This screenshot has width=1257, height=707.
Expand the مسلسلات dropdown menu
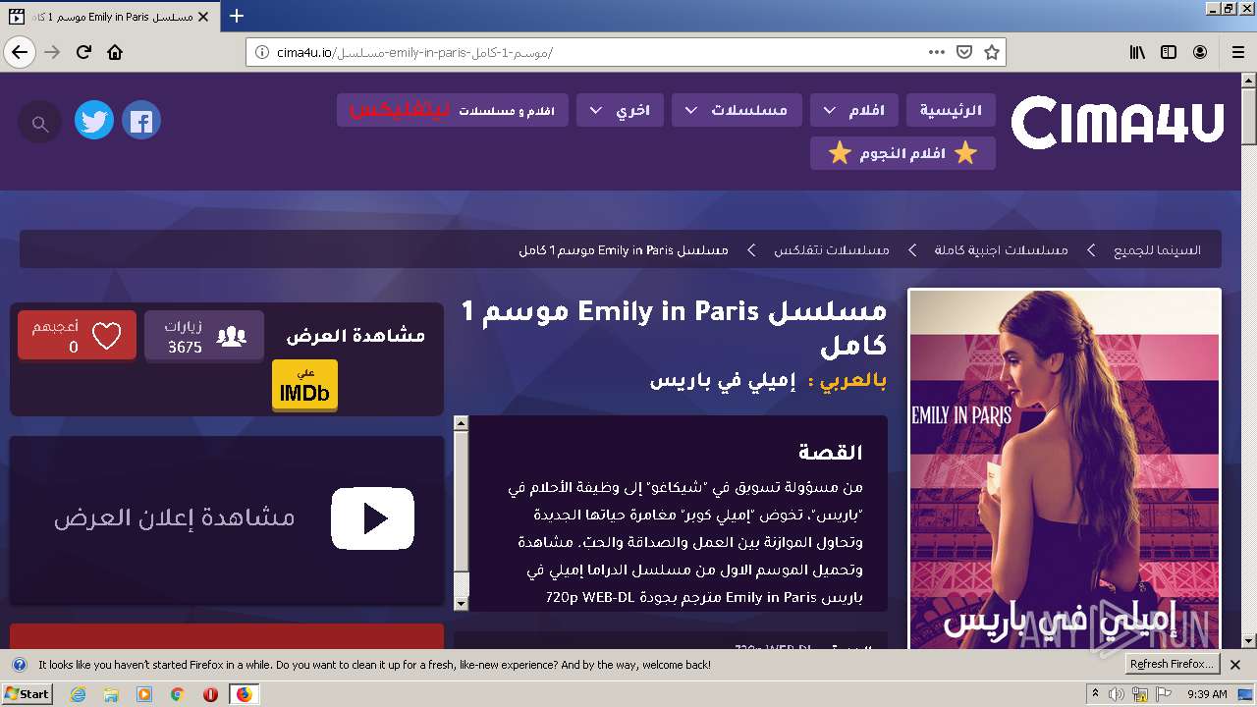(x=737, y=110)
